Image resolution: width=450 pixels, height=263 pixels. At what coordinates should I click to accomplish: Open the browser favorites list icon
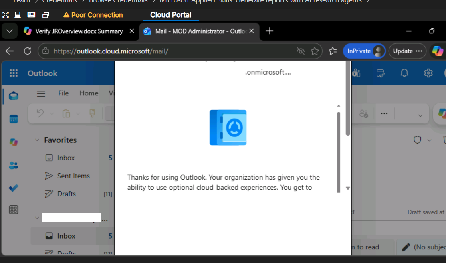pos(333,51)
